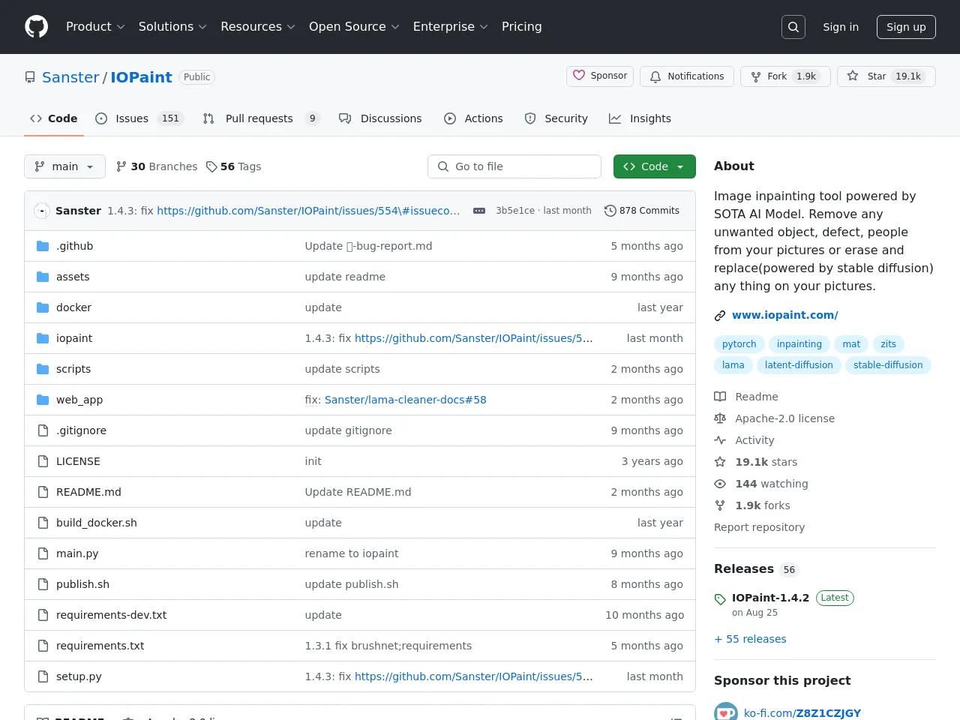
Task: Open the Solutions dropdown menu
Action: [172, 27]
